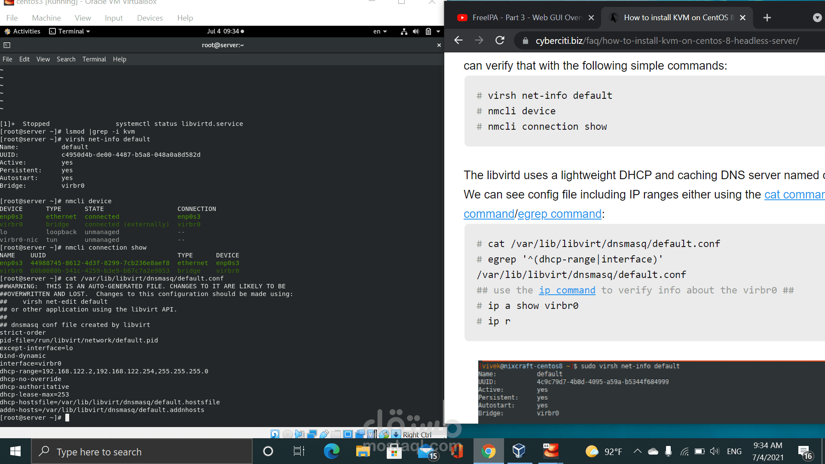This screenshot has height=464, width=825.
Task: Click the VirtualBox optical disk status icon
Action: [287, 434]
